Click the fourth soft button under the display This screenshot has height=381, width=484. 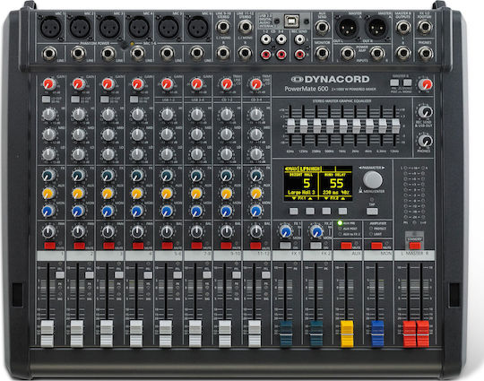pyautogui.click(x=342, y=212)
